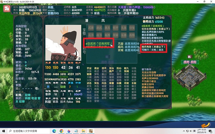Click the small icon on portrait corner
Viewport: 215px width, 134px height.
79,59
